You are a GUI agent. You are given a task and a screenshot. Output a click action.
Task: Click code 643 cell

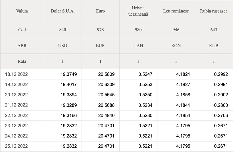[x=214, y=30]
